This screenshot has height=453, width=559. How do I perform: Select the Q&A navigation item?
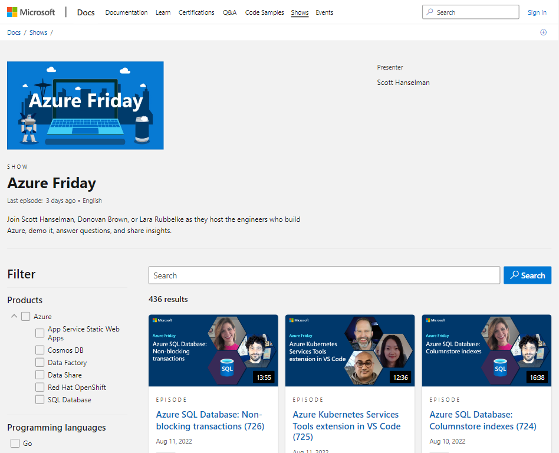tap(229, 12)
